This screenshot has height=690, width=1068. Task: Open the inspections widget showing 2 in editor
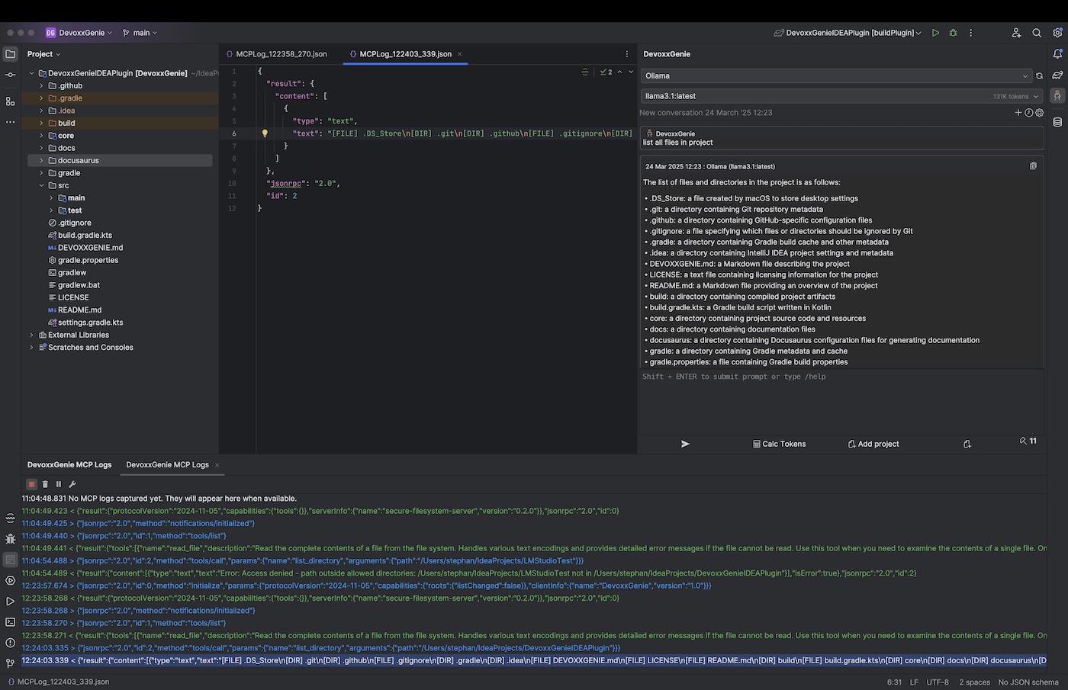tap(606, 72)
